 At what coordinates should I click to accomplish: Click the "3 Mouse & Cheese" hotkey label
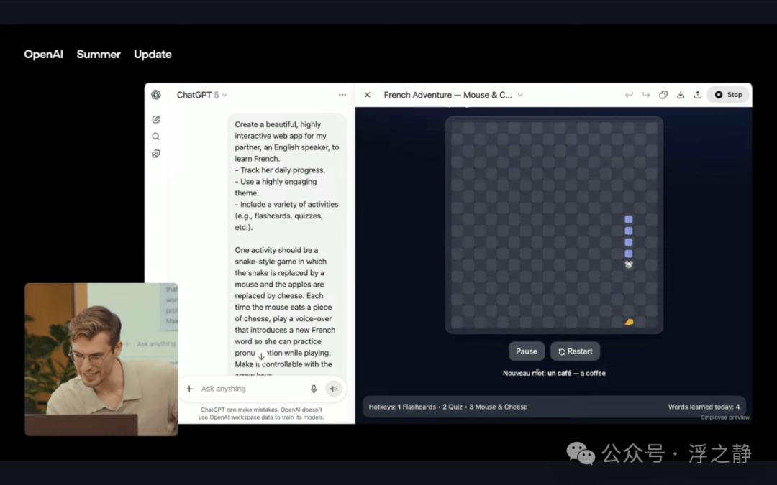tap(499, 407)
